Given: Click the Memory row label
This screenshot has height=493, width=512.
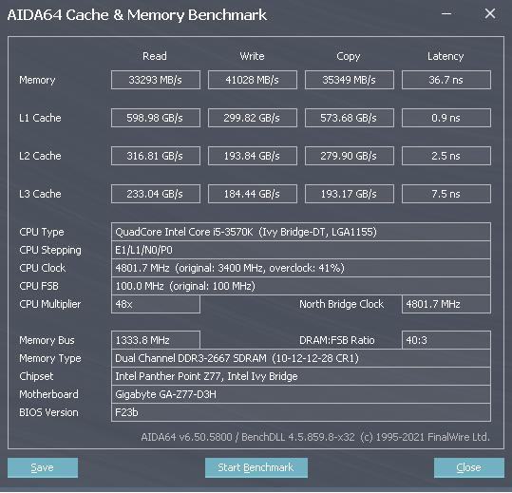Looking at the screenshot, I should pos(37,80).
